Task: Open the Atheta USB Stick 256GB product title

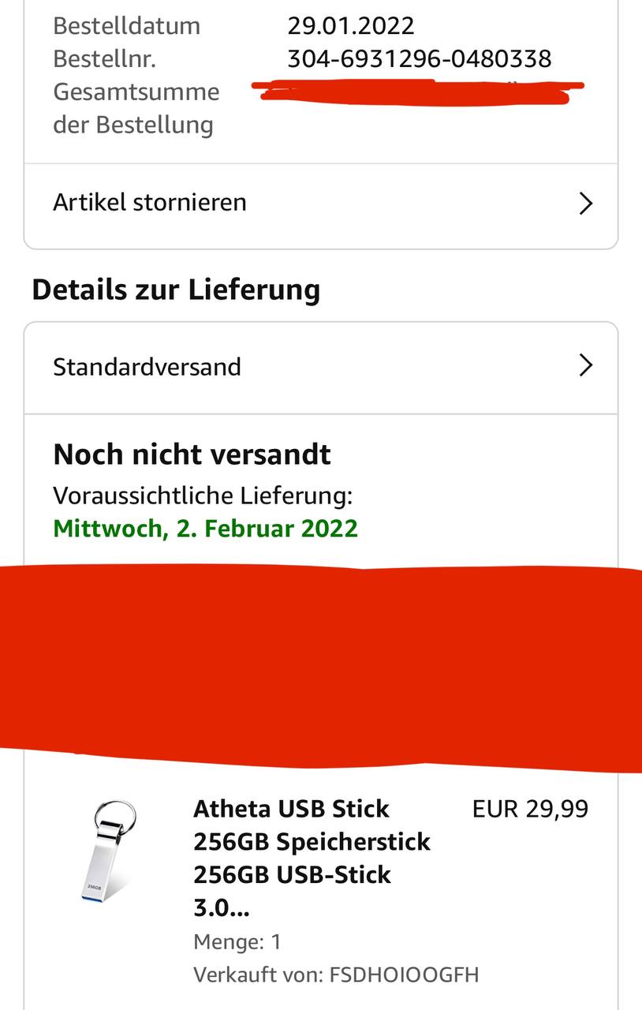Action: pos(312,858)
